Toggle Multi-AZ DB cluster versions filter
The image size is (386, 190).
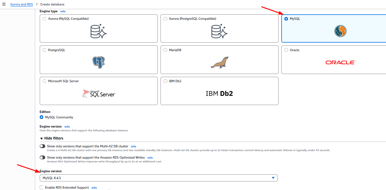pyautogui.click(x=42, y=146)
